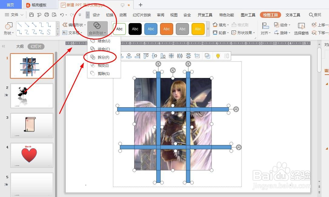Open the Merge Shapes (合并形状) dropdown
Viewport: 329px width, 197px height.
[x=97, y=29]
